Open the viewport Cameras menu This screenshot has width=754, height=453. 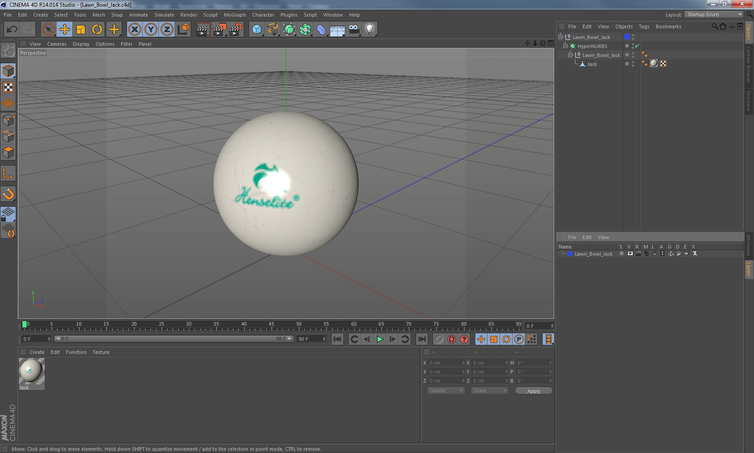click(57, 44)
